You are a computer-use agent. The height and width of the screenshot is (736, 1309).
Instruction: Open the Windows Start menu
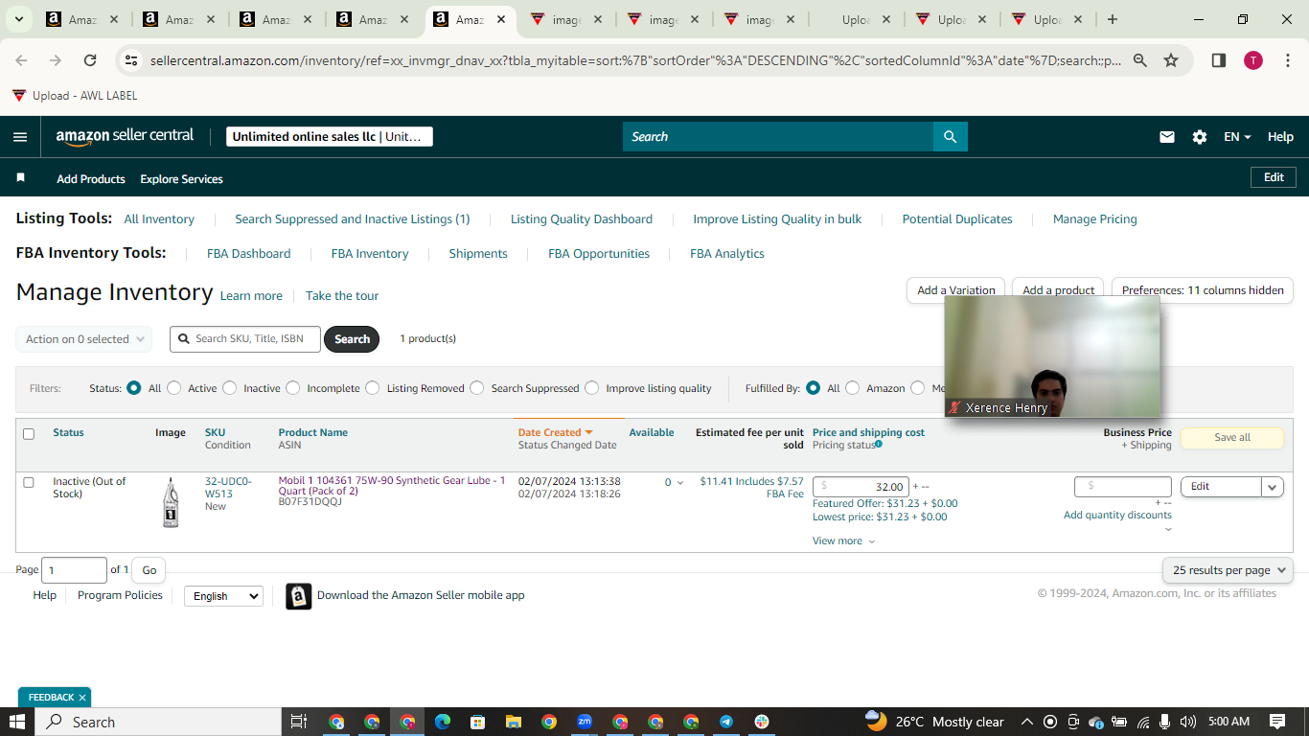click(x=17, y=722)
